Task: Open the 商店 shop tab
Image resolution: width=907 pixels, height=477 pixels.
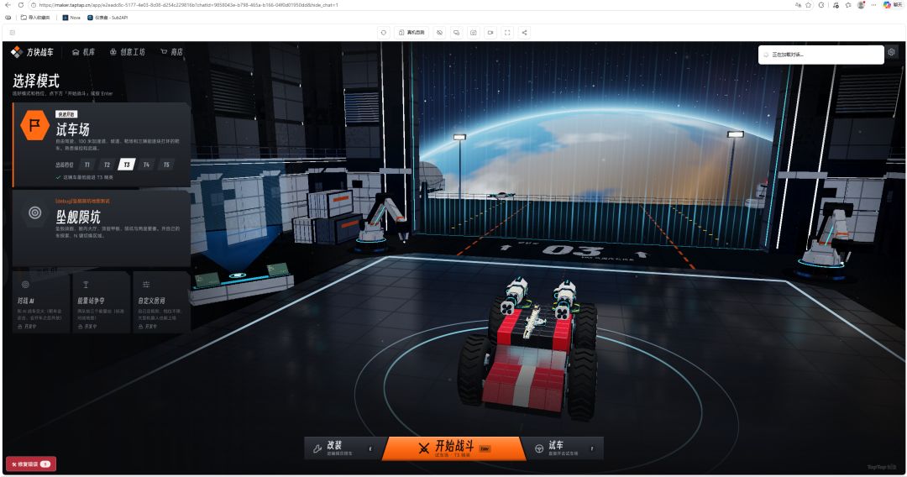Action: (172, 52)
